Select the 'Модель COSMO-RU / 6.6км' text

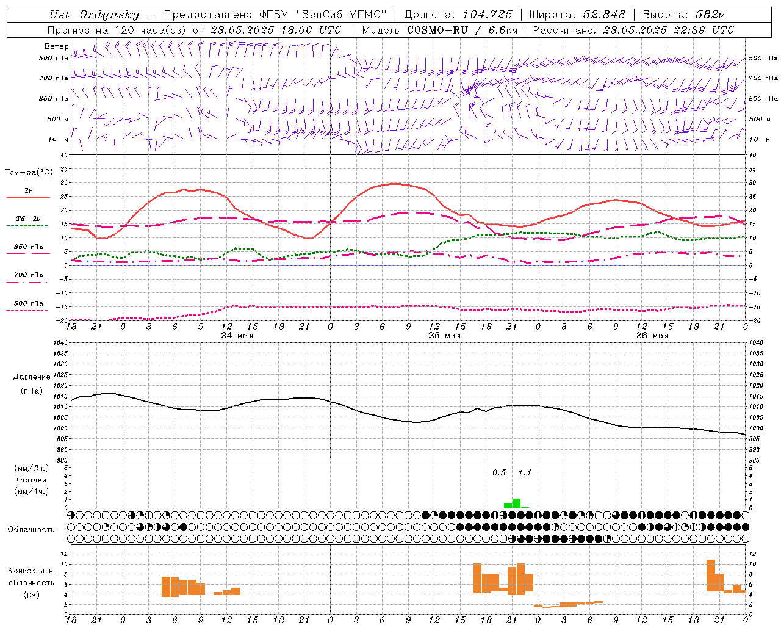click(x=439, y=30)
